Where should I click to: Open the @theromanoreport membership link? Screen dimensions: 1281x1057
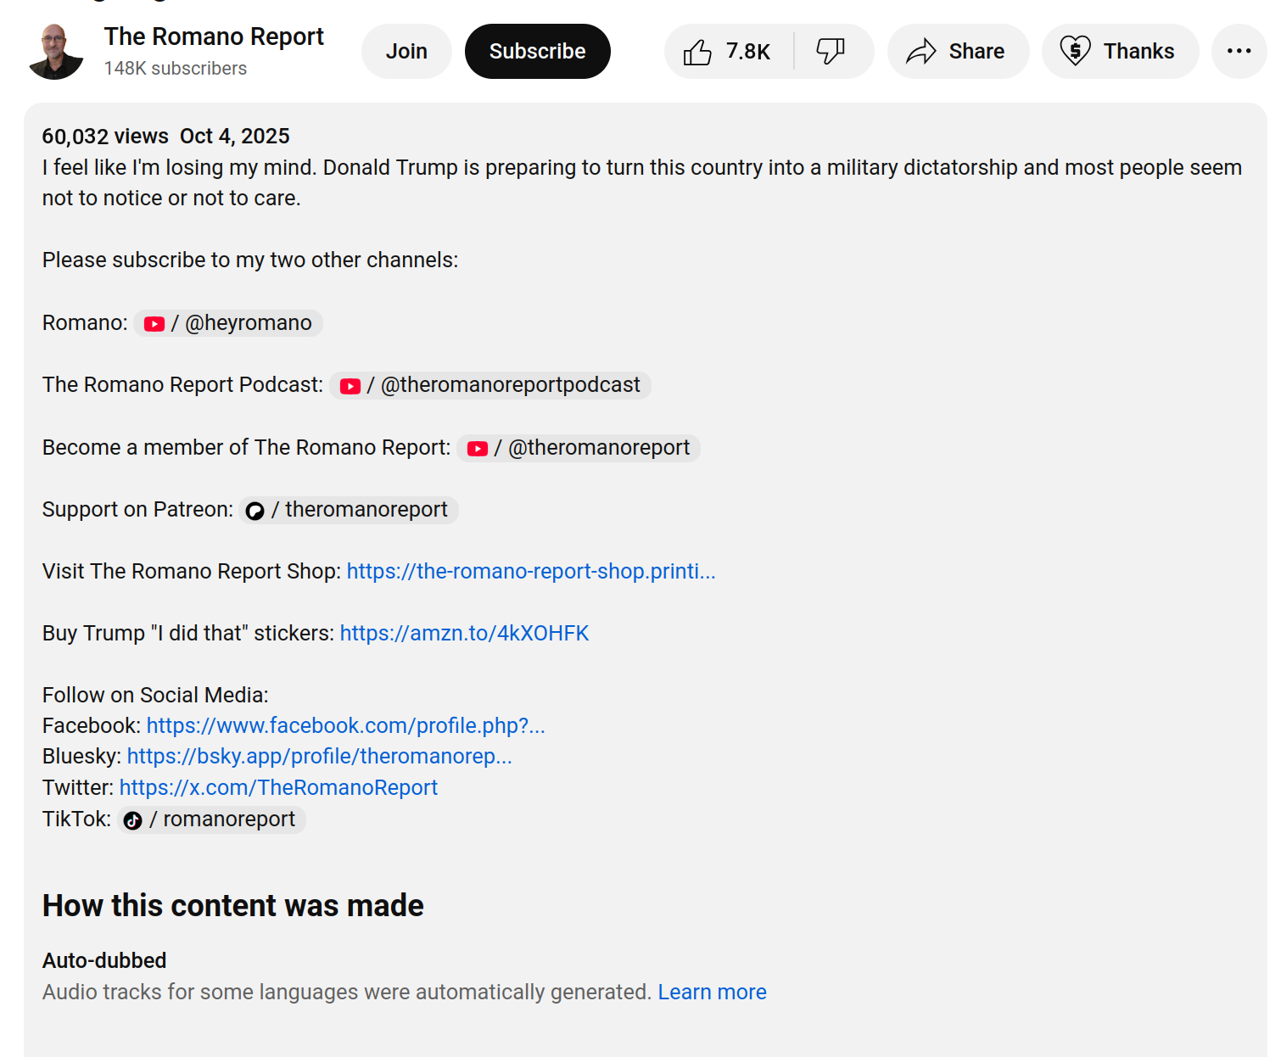tap(579, 448)
